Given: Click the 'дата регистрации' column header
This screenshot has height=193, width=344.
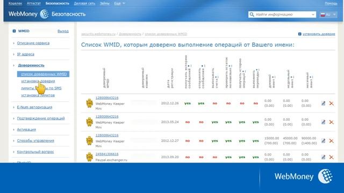Looking at the screenshot, I should [170, 78].
